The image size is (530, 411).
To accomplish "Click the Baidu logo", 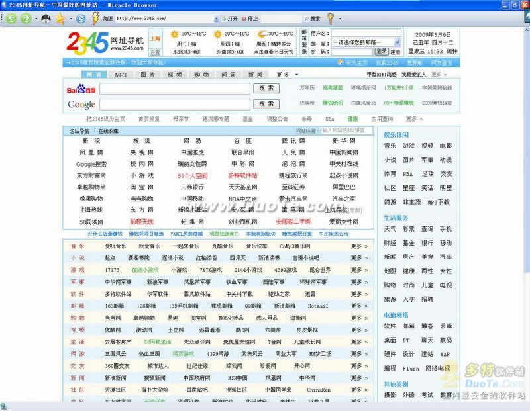I will 81,89.
